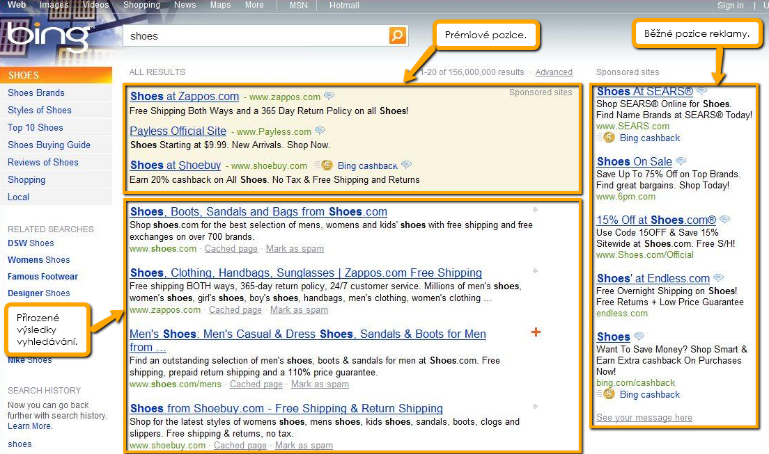Open Payless Official Site sponsored link
This screenshot has width=769, height=454.
178,131
